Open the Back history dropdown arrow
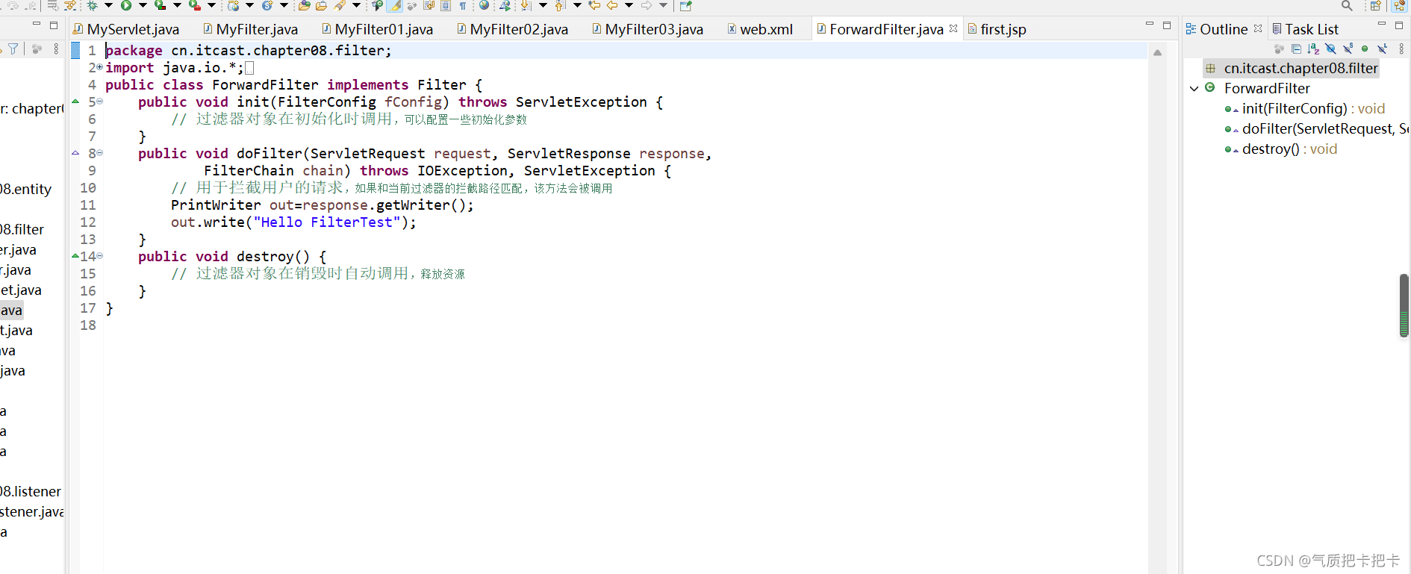 pyautogui.click(x=629, y=5)
